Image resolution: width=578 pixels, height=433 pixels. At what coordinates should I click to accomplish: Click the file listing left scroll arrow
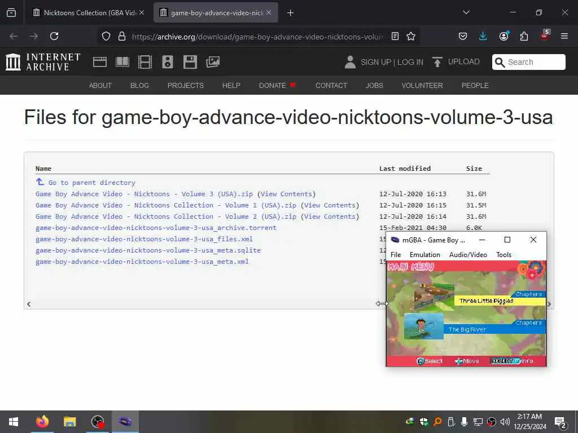(x=29, y=304)
